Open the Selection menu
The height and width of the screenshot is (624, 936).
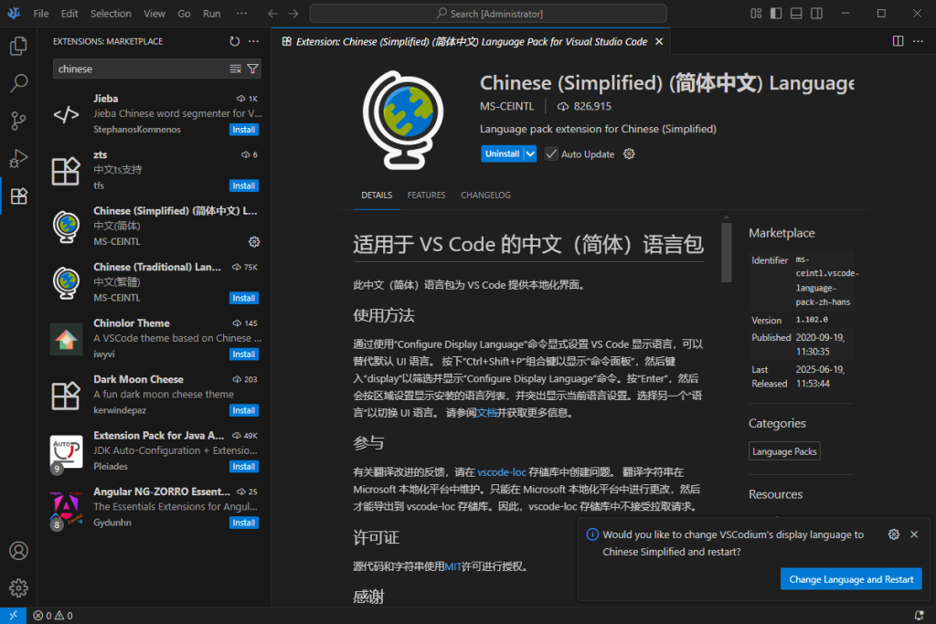[111, 13]
